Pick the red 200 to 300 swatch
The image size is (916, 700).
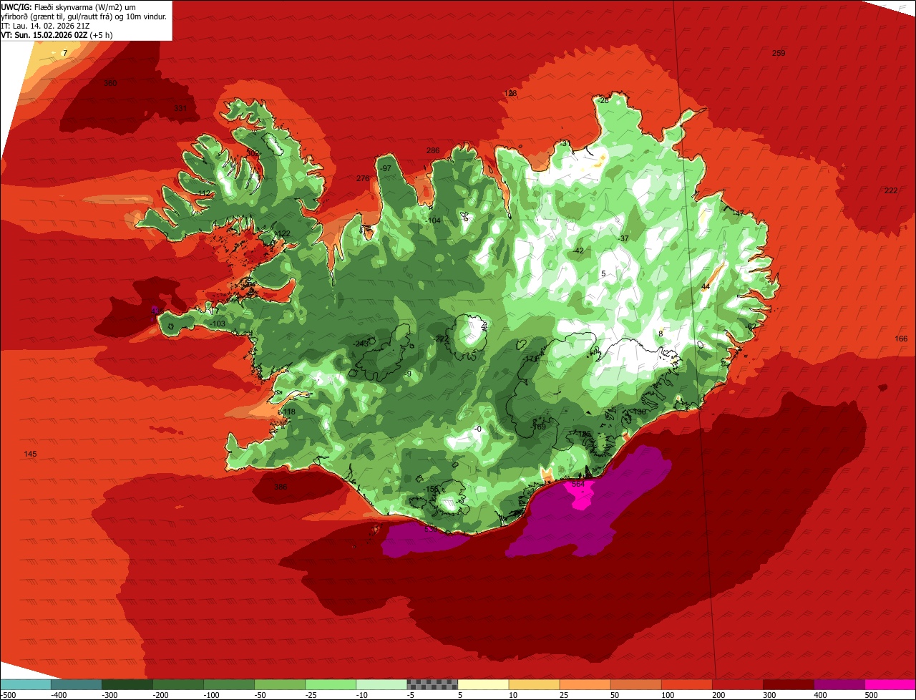(738, 684)
